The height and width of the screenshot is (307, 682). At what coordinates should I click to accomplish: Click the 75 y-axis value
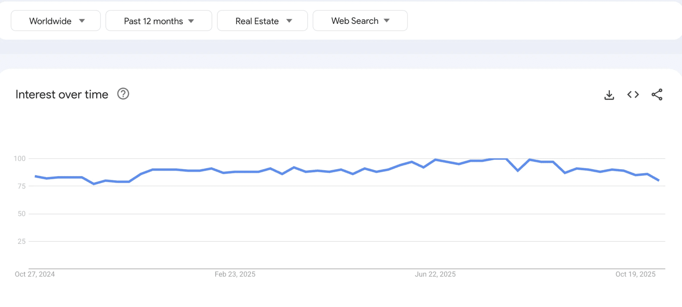(x=21, y=186)
